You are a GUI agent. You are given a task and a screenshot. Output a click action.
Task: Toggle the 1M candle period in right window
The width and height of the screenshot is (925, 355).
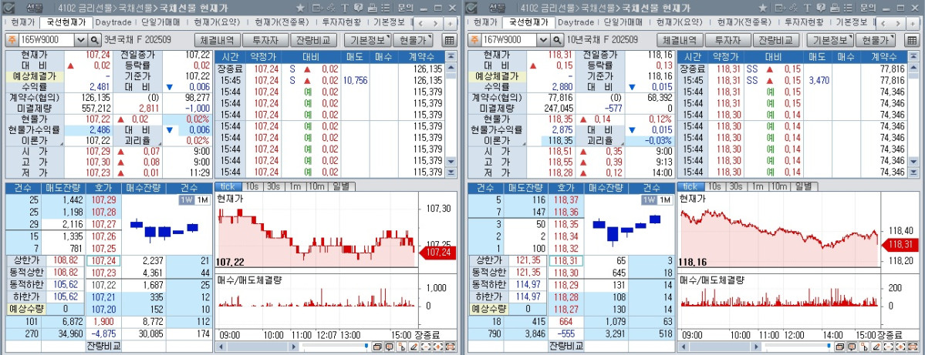(x=665, y=199)
